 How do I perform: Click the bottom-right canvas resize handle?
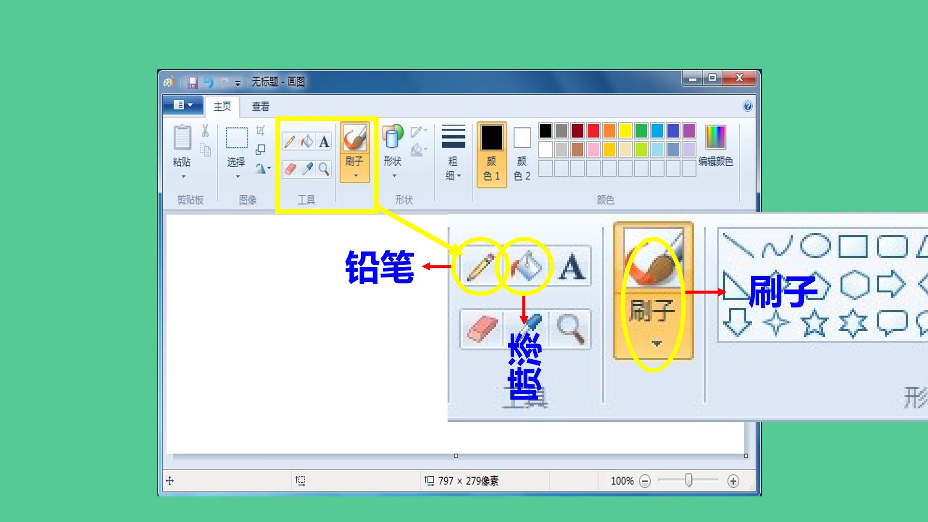746,456
